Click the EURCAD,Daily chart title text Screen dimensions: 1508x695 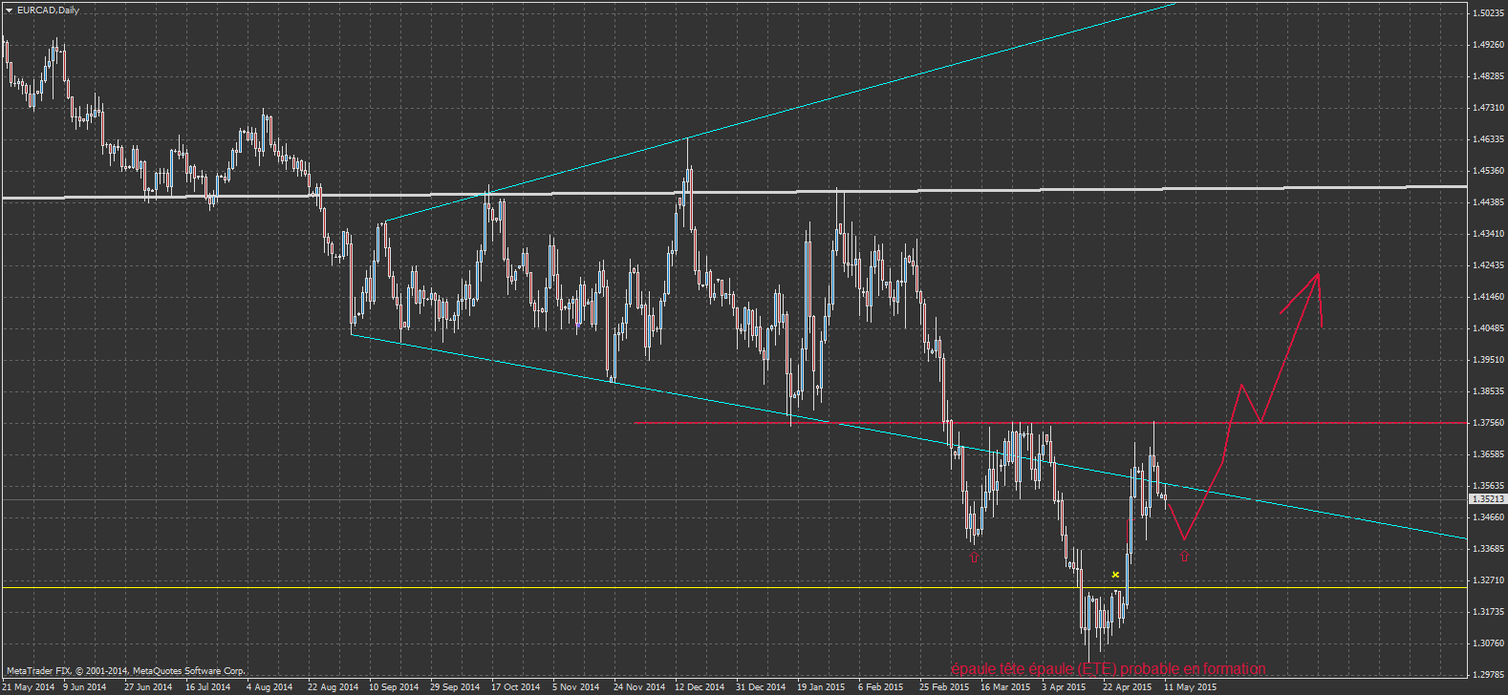pyautogui.click(x=48, y=10)
